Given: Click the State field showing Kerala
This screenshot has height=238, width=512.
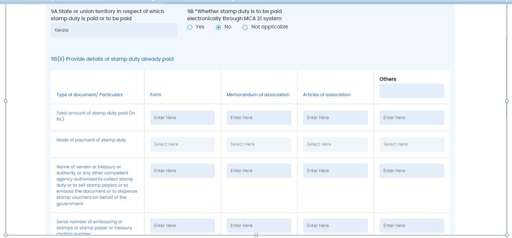Looking at the screenshot, I should (x=114, y=30).
